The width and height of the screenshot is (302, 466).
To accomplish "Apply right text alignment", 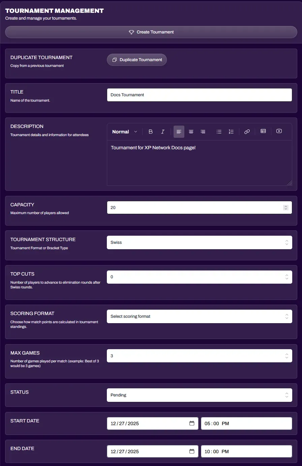I will (203, 132).
